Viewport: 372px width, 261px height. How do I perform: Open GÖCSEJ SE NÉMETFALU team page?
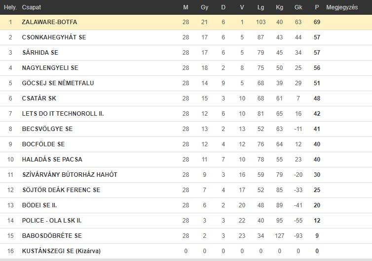[58, 83]
